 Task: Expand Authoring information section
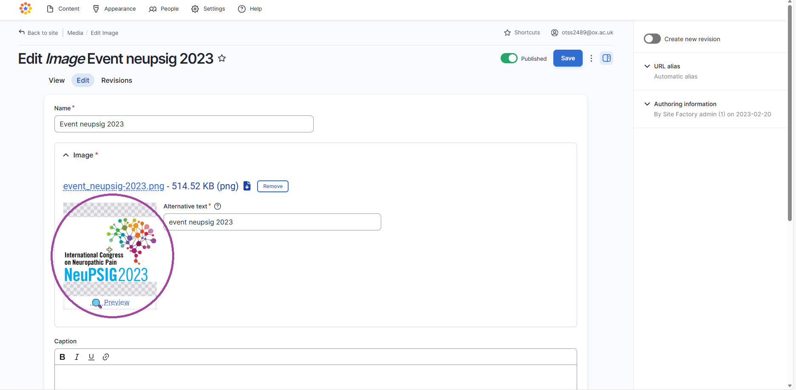point(685,104)
